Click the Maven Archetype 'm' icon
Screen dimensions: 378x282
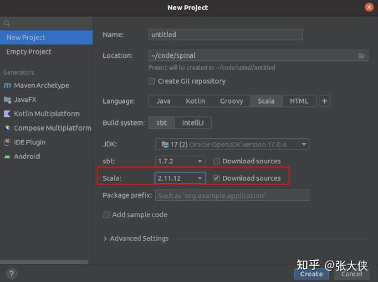8,85
